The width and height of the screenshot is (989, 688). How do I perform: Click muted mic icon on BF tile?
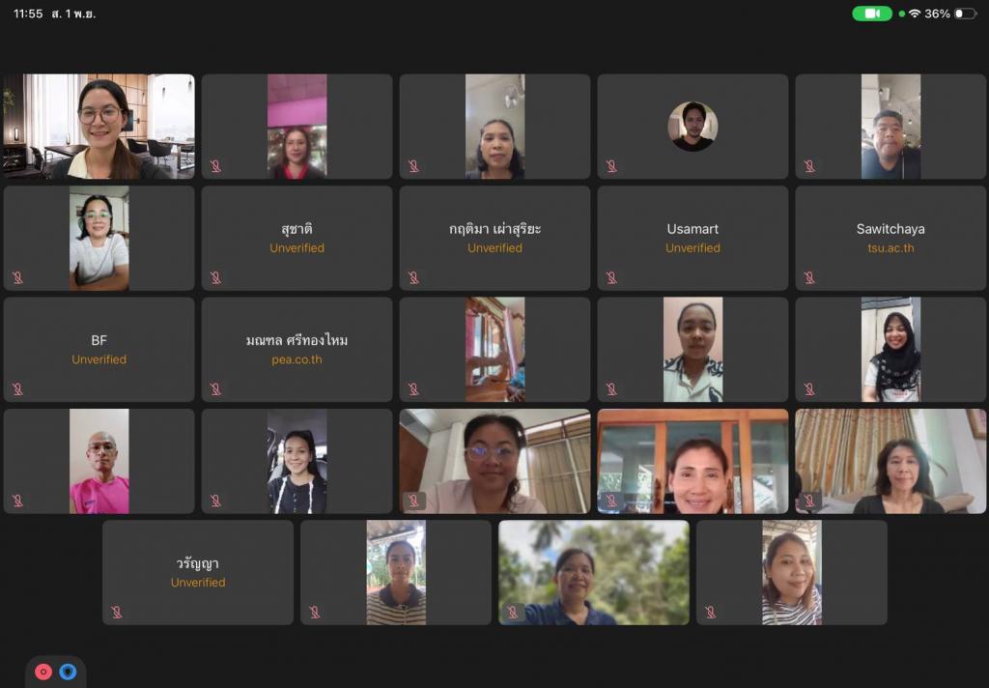17,389
